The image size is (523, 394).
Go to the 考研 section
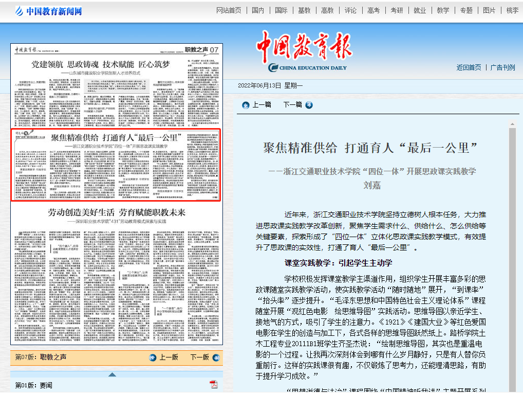tap(397, 10)
